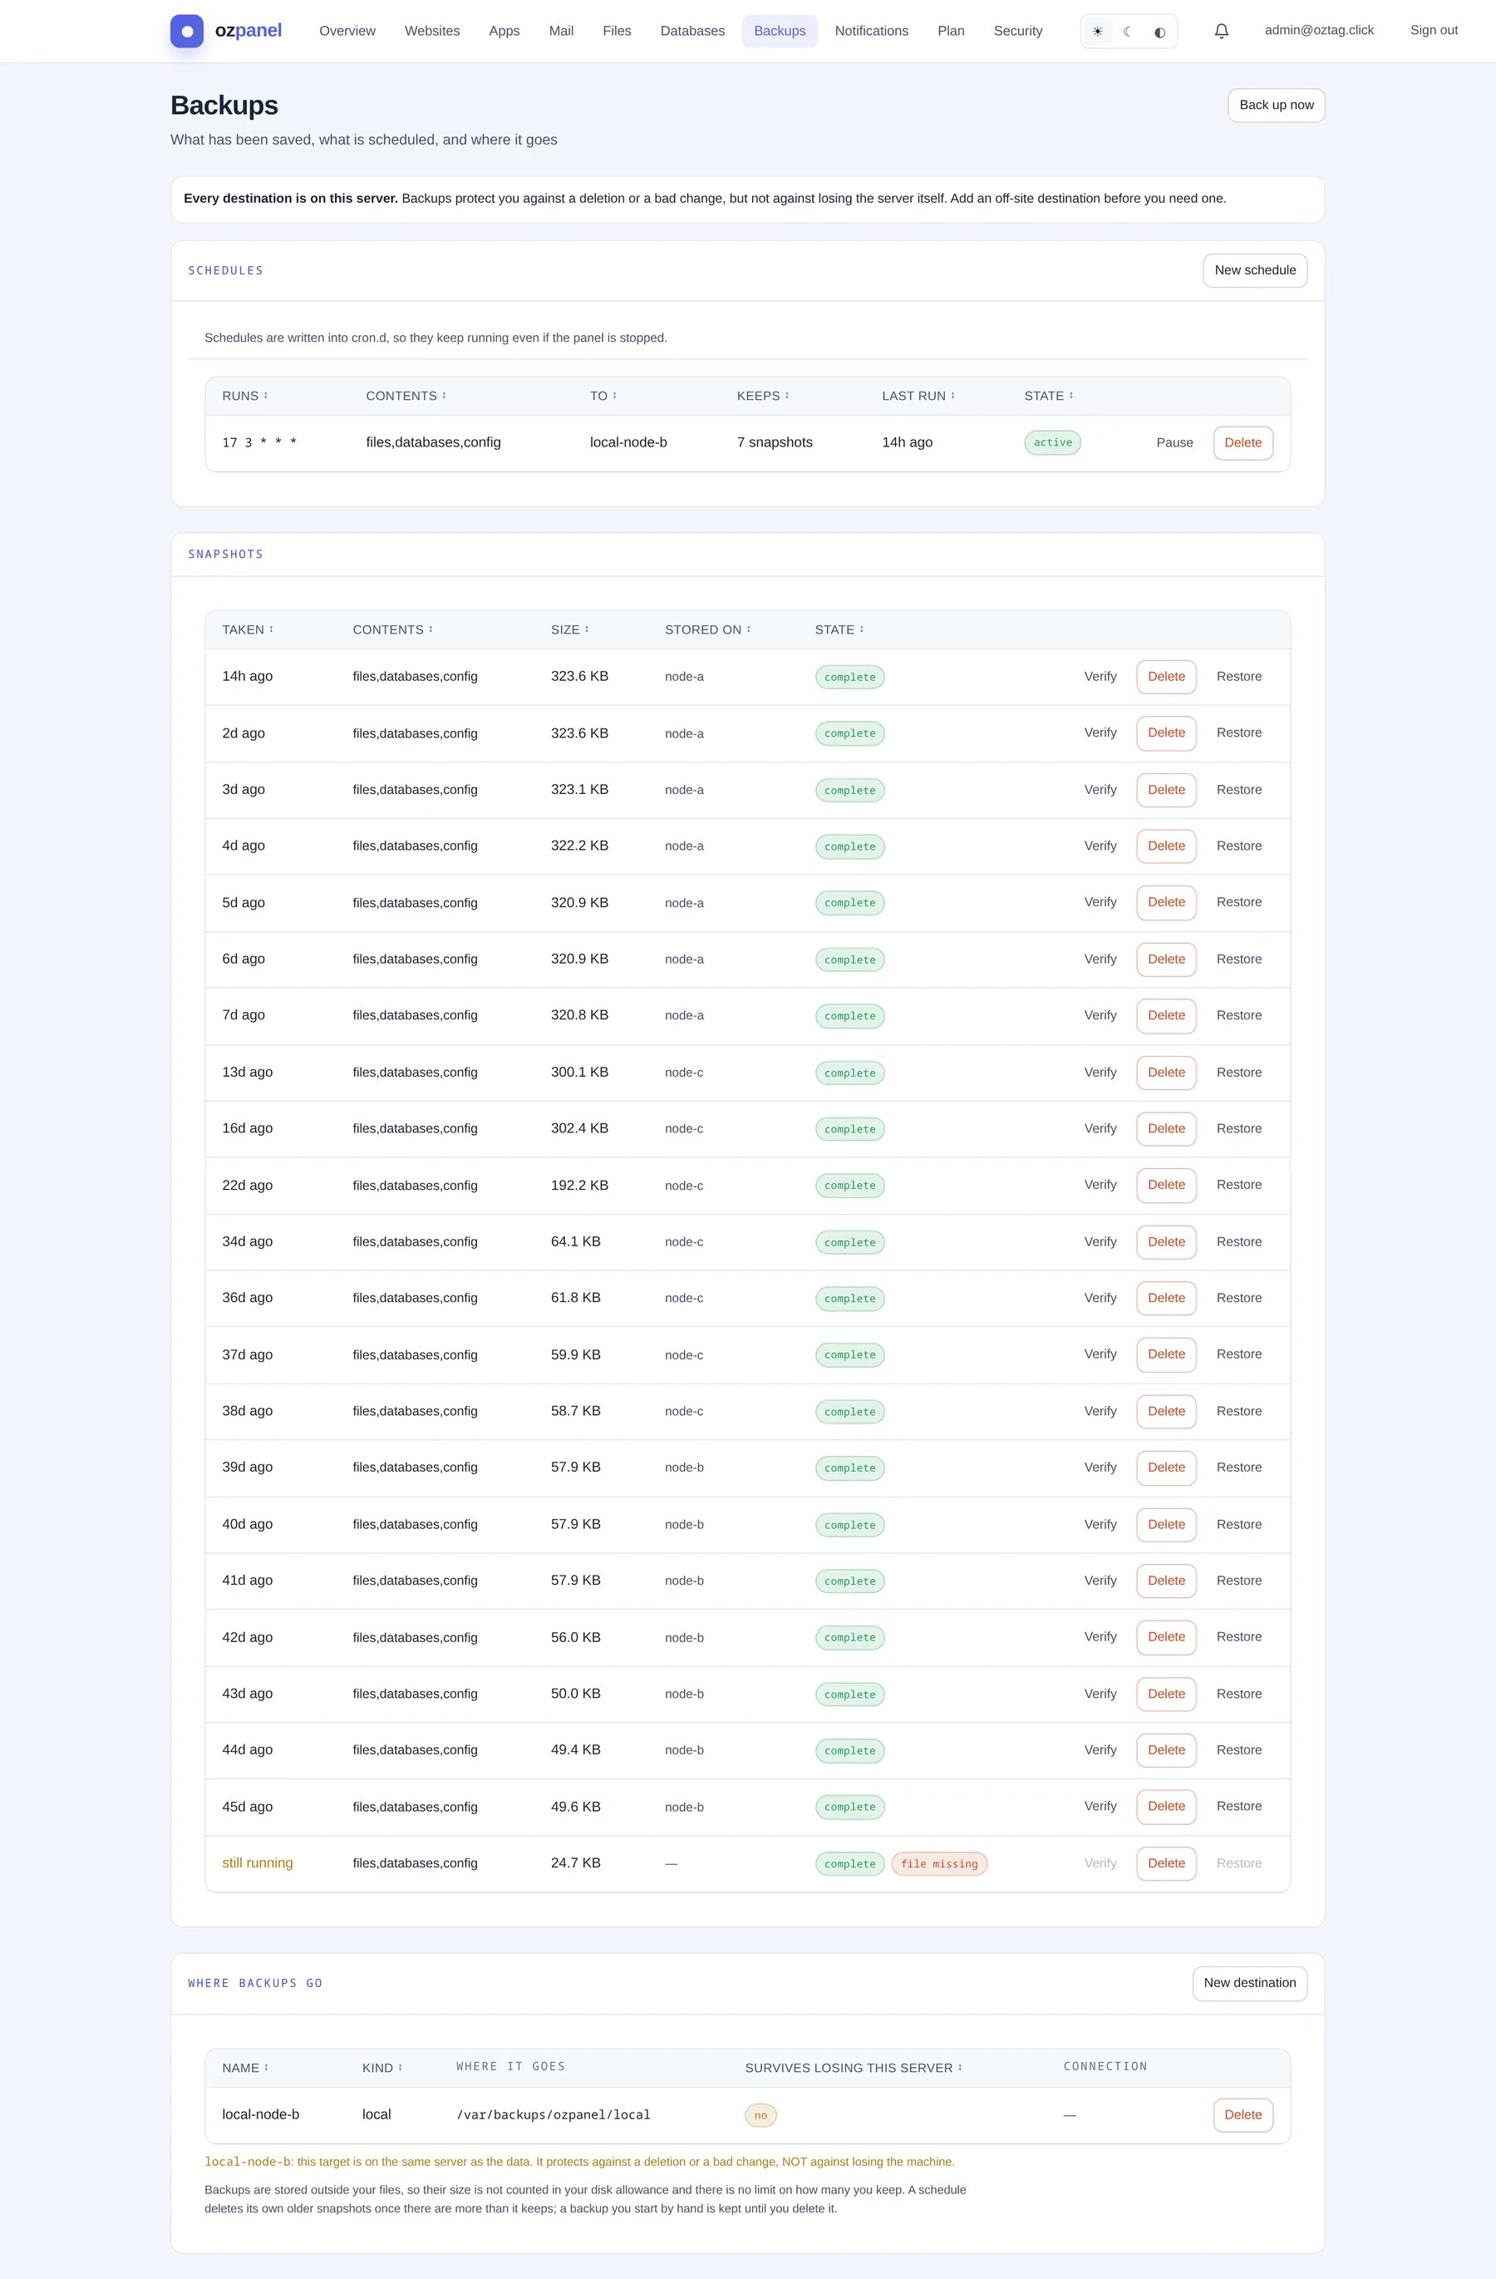
Task: Restore the 14h ago snapshot
Action: [1238, 676]
